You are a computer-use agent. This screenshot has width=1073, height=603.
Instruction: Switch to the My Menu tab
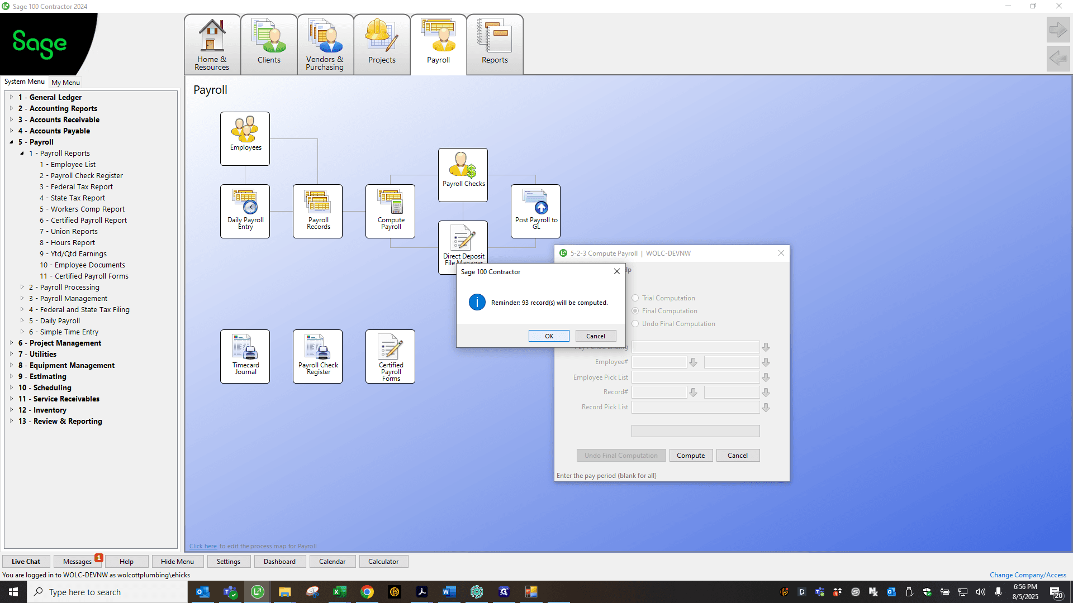click(65, 82)
